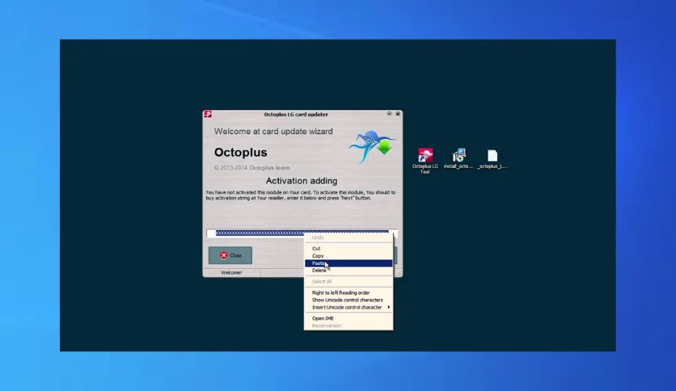Choose Delete from the context menu
The height and width of the screenshot is (391, 676).
point(349,271)
